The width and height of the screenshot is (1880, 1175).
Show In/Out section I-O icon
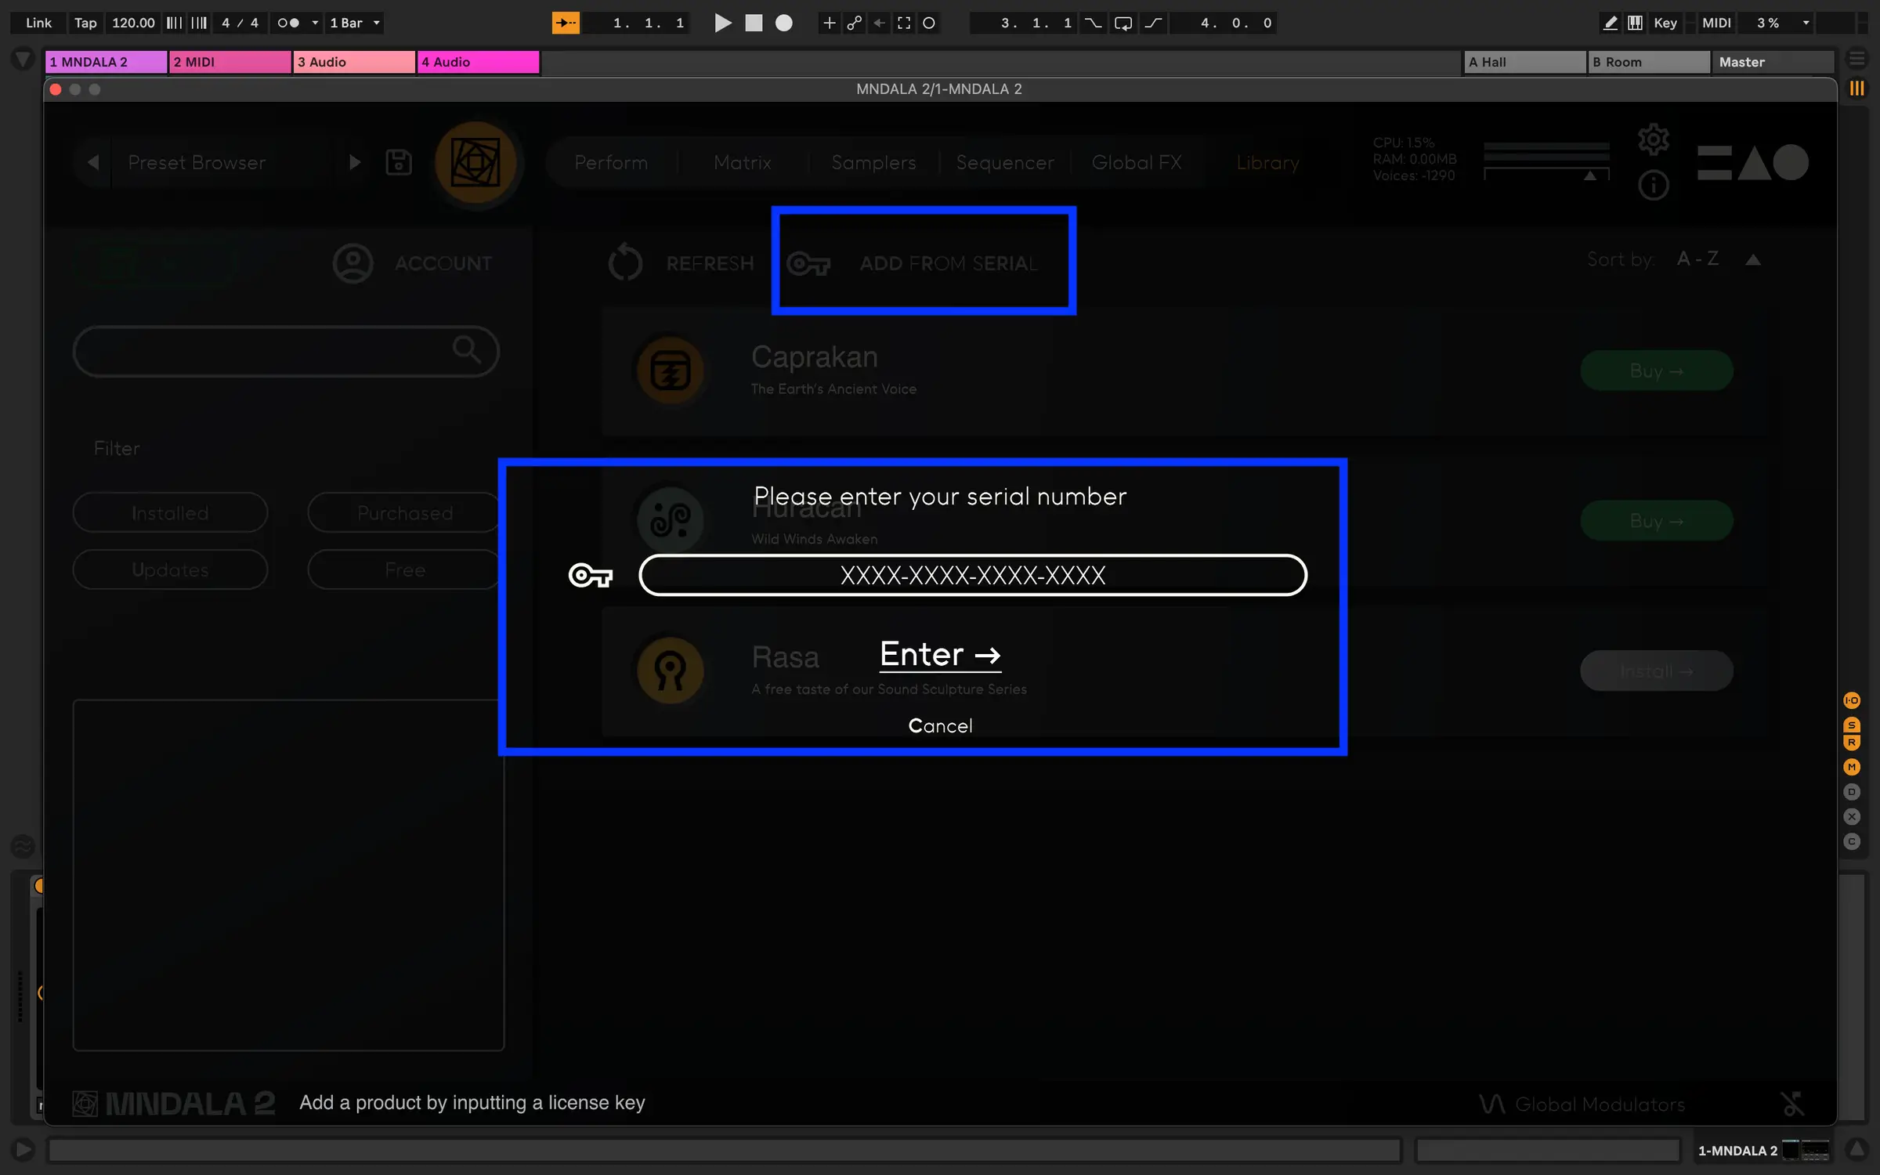click(x=1852, y=700)
